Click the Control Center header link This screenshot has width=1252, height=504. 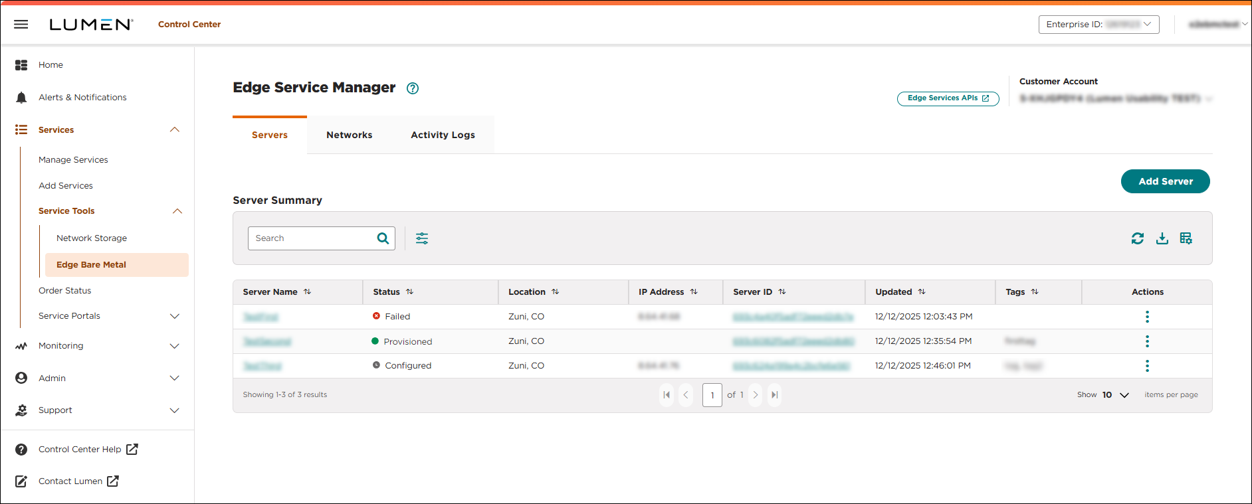[189, 25]
